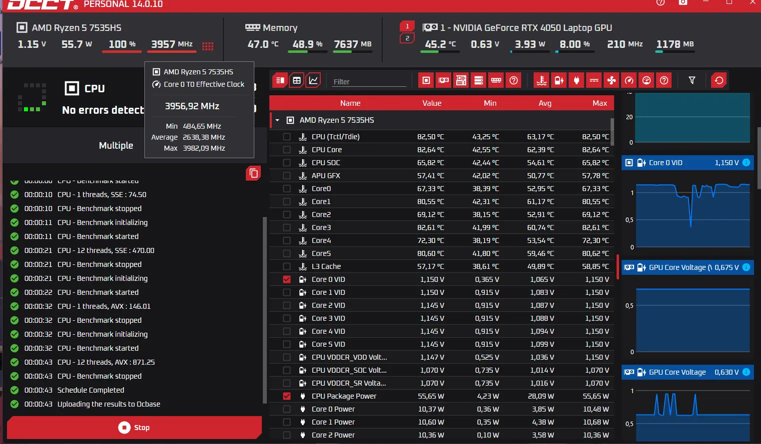The height and width of the screenshot is (444, 761).
Task: Switch to the table view icon
Action: pyautogui.click(x=297, y=80)
